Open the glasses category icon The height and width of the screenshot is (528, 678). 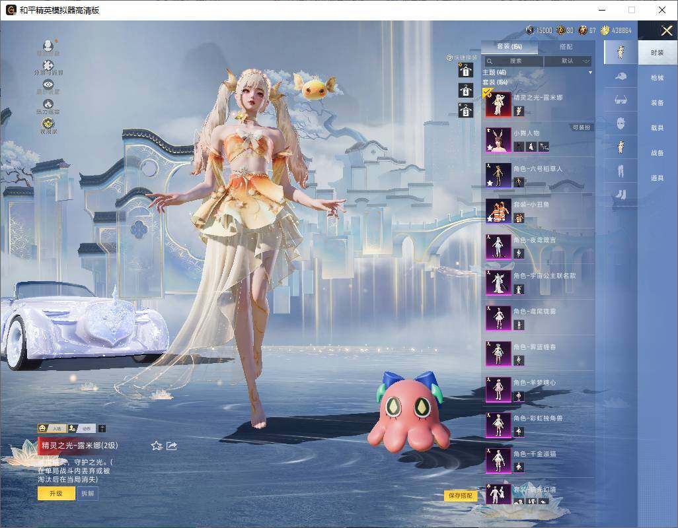[x=621, y=100]
